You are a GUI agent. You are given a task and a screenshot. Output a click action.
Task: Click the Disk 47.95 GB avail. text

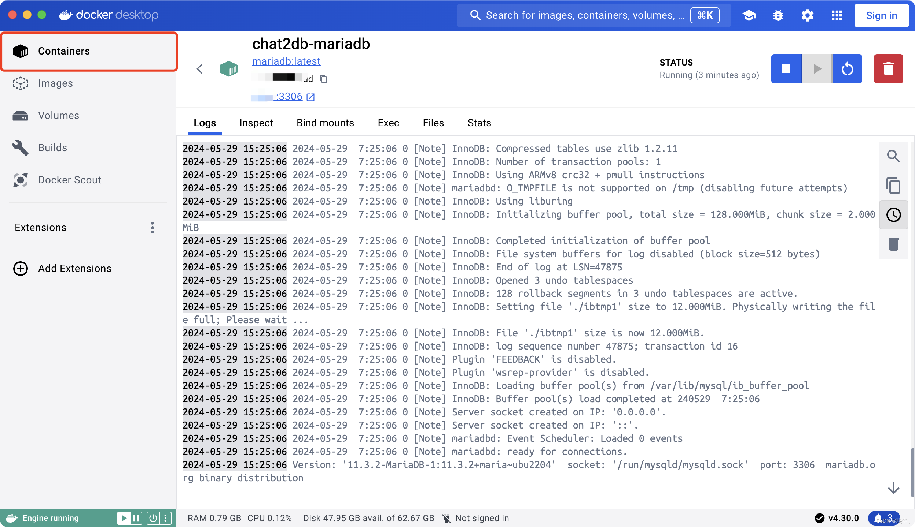coord(368,518)
